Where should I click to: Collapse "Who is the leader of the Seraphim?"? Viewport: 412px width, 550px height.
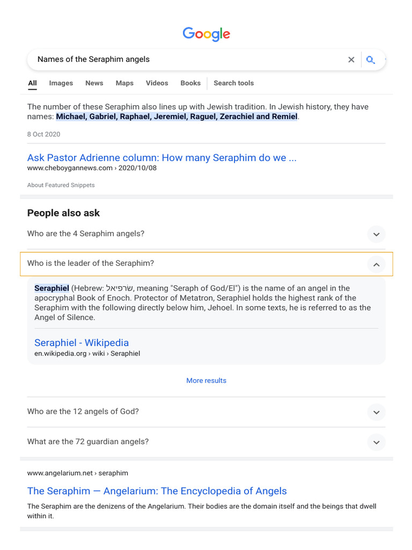pos(376,264)
